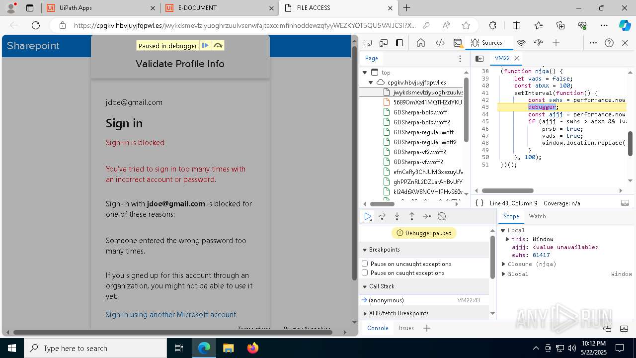Screen dimensions: 636x358
Task: Pretty print the source with braces icon
Action: coord(479,203)
